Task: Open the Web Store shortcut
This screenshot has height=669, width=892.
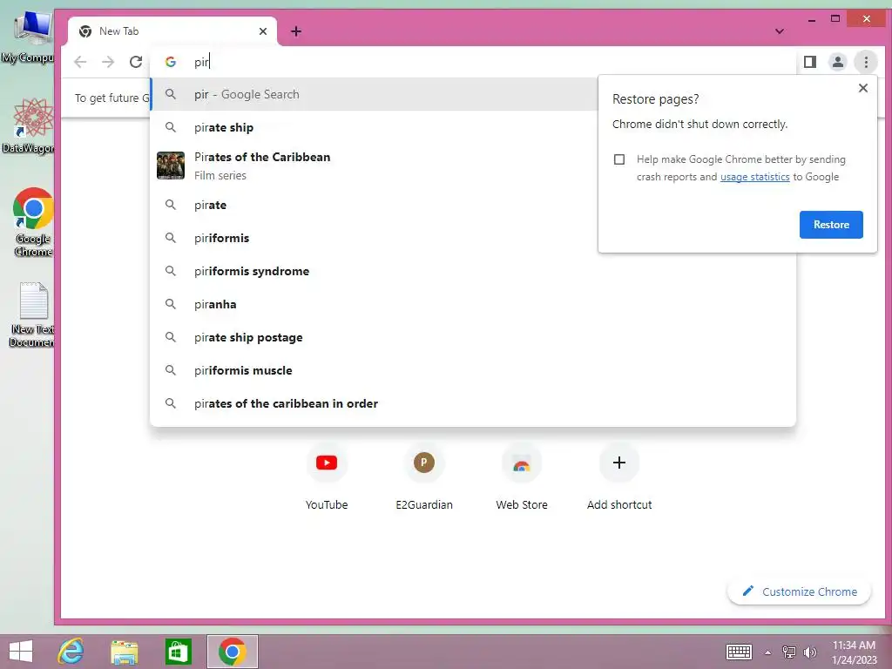Action: (522, 476)
